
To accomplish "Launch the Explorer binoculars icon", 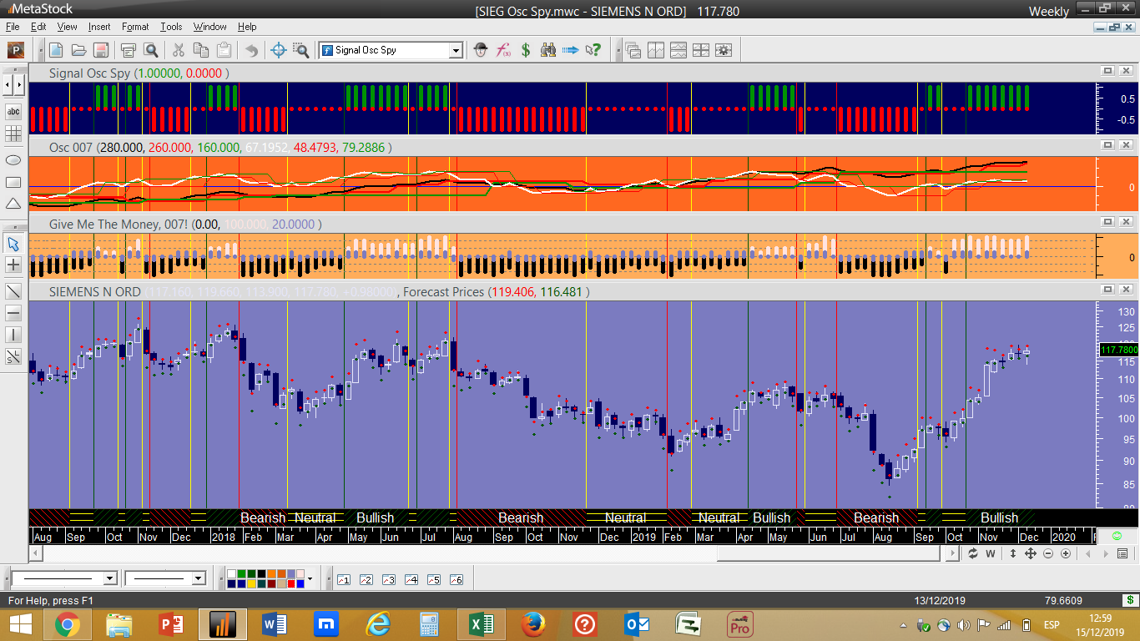I will [548, 50].
